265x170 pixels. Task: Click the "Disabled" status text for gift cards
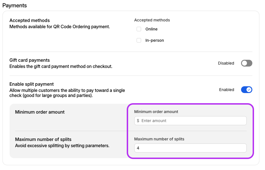click(x=226, y=63)
